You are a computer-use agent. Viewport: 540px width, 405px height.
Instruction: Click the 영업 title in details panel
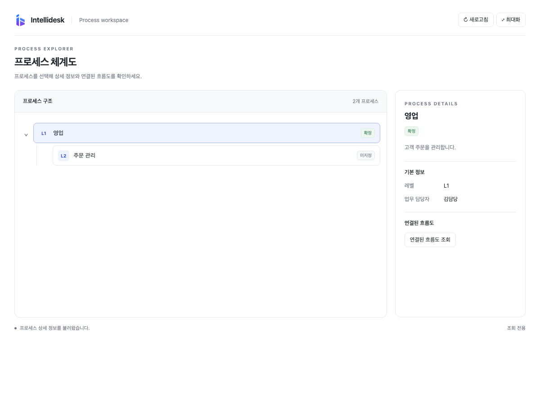[411, 116]
